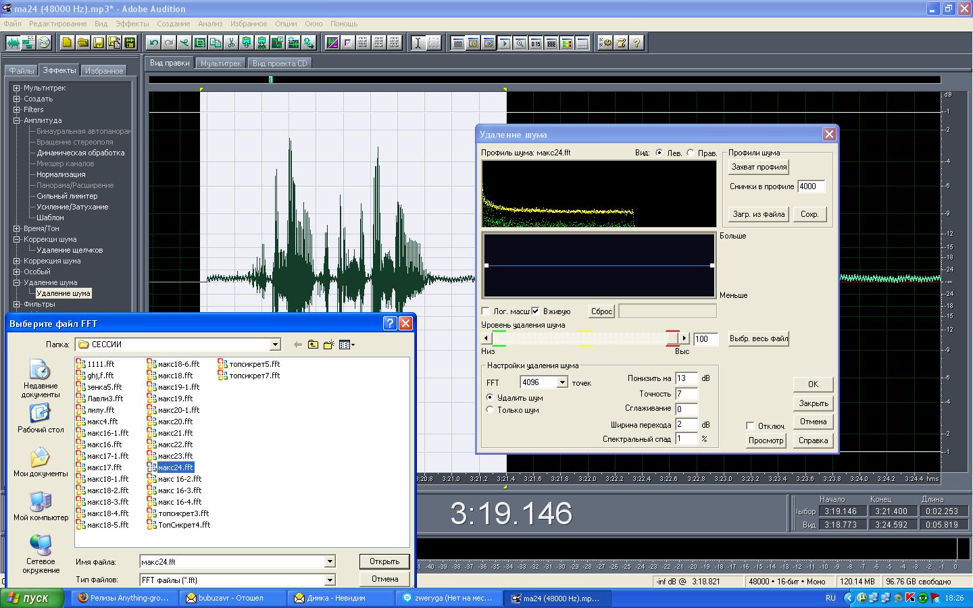Click 'Открыть' to open selected file

click(384, 561)
